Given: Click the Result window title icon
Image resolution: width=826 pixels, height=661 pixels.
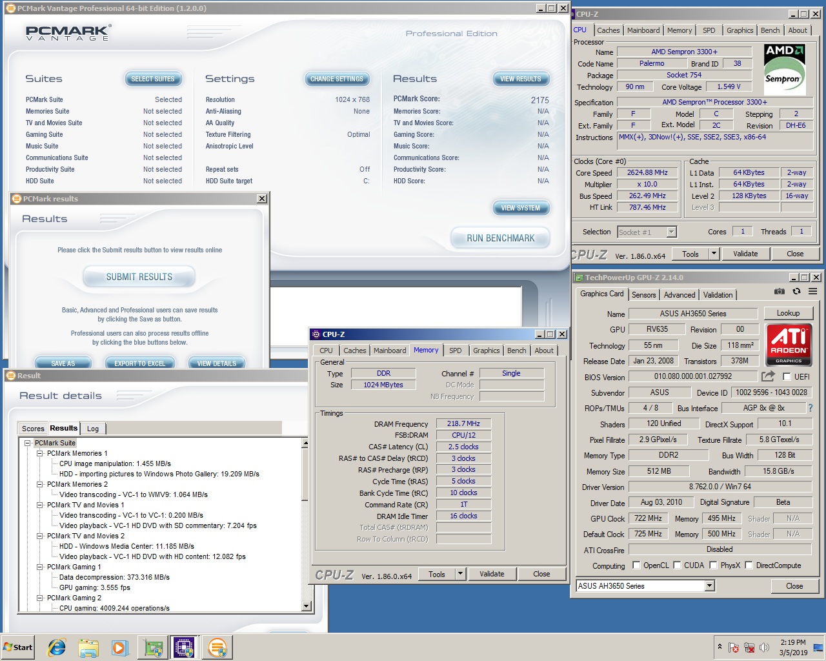Looking at the screenshot, I should point(10,376).
